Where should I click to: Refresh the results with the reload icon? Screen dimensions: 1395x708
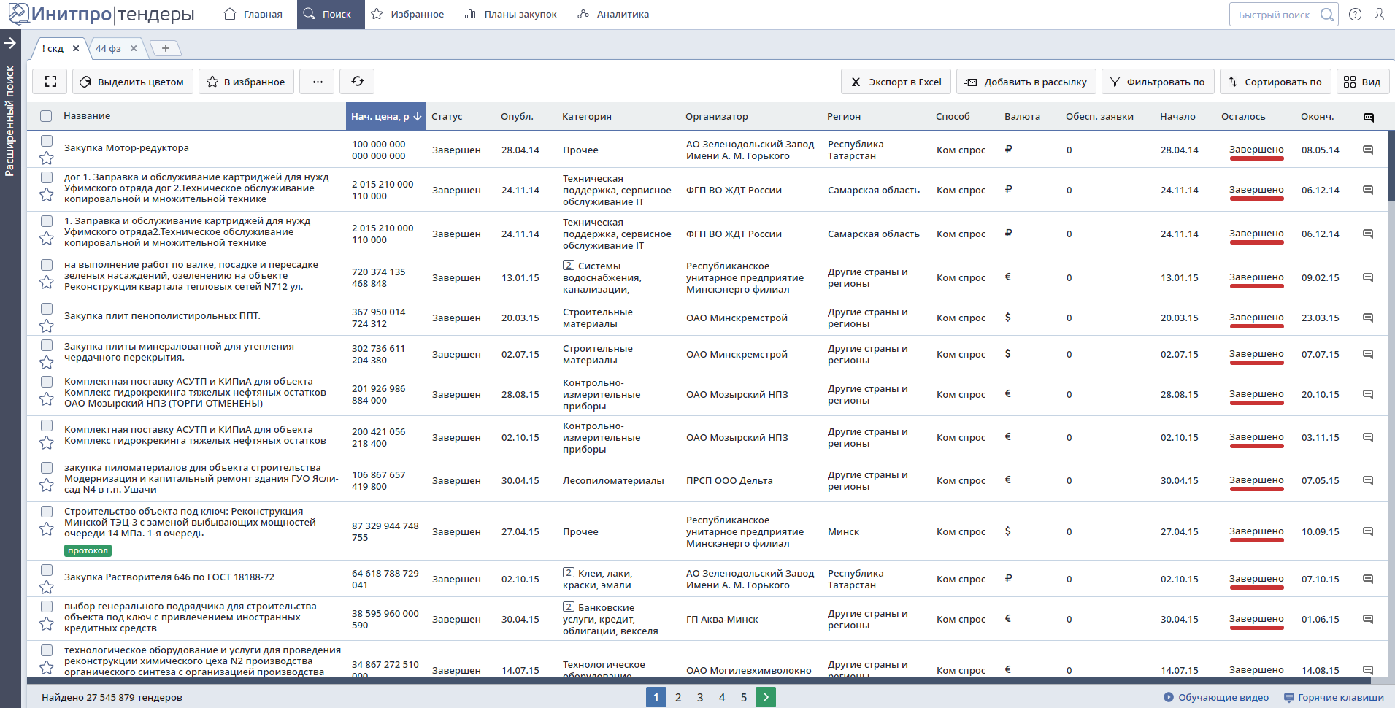point(357,82)
